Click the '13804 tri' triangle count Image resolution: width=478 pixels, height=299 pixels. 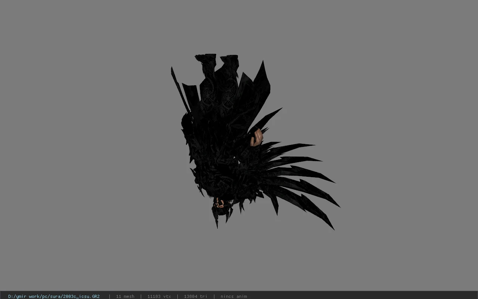pos(195,296)
